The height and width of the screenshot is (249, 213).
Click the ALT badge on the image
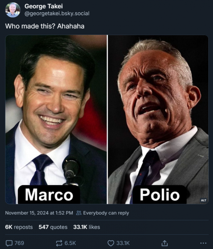click(x=203, y=200)
